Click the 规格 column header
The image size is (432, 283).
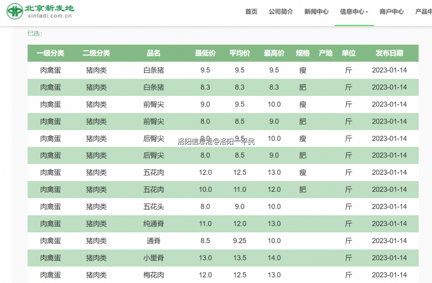point(303,53)
